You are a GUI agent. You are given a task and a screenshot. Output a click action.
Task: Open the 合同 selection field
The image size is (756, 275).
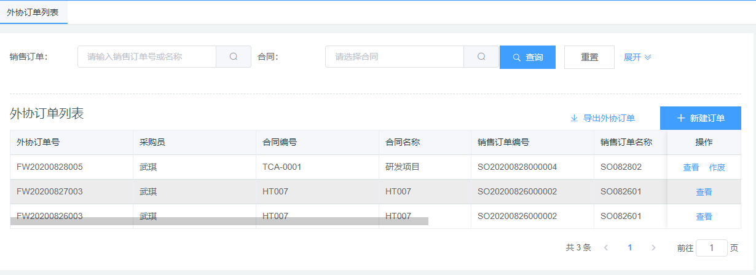coord(394,57)
